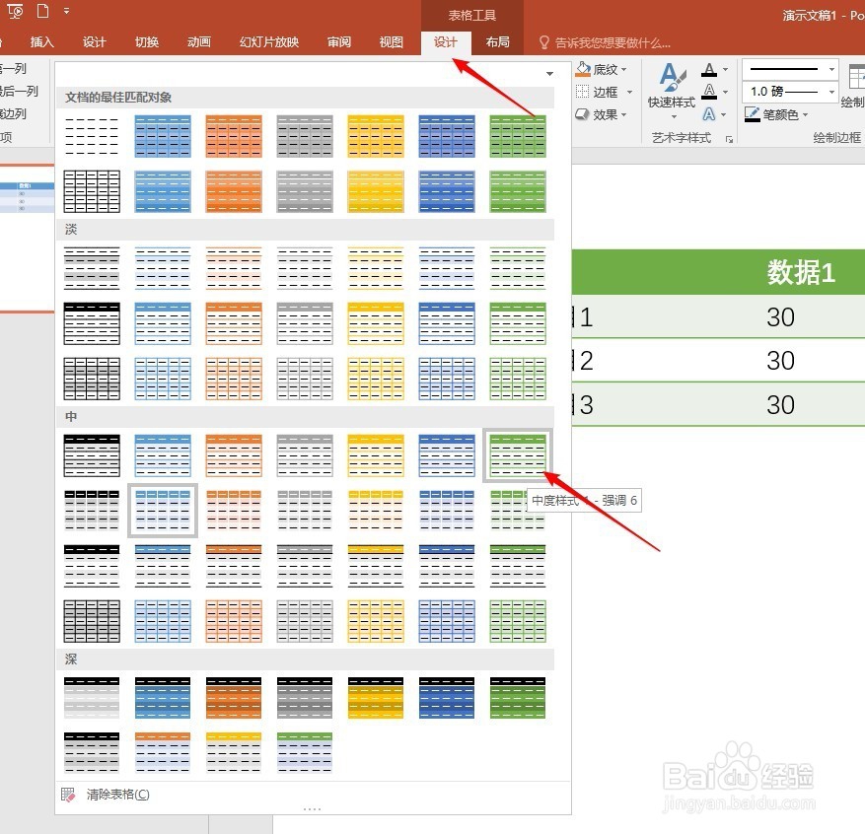Open the Review ribbon tab
Image resolution: width=865 pixels, height=834 pixels.
tap(338, 42)
